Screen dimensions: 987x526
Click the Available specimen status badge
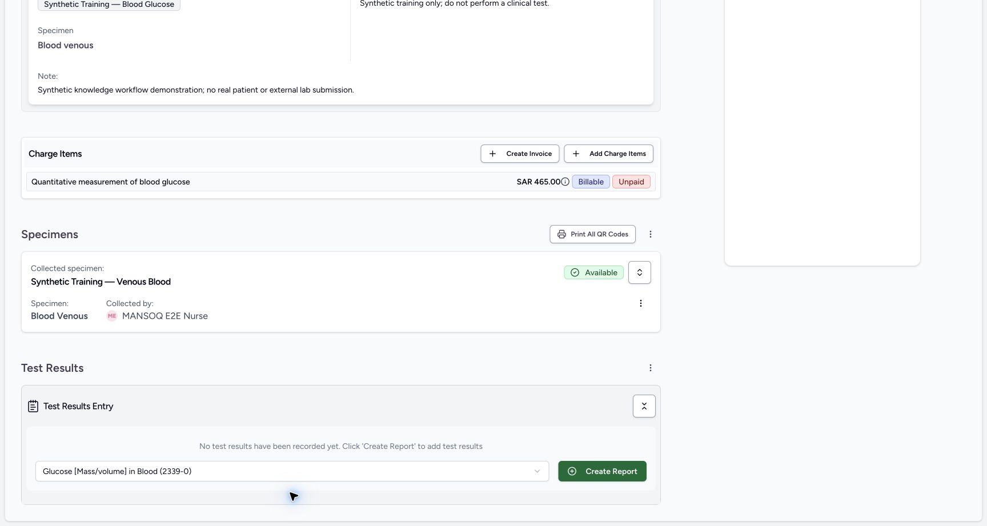click(594, 272)
